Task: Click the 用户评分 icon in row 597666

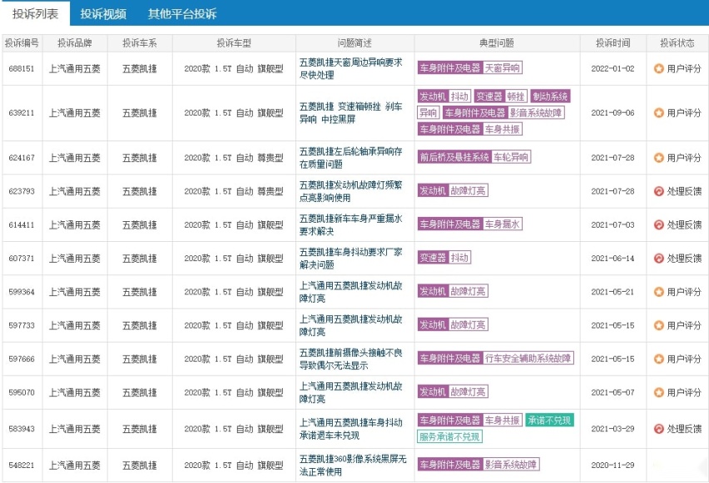Action: (x=659, y=359)
